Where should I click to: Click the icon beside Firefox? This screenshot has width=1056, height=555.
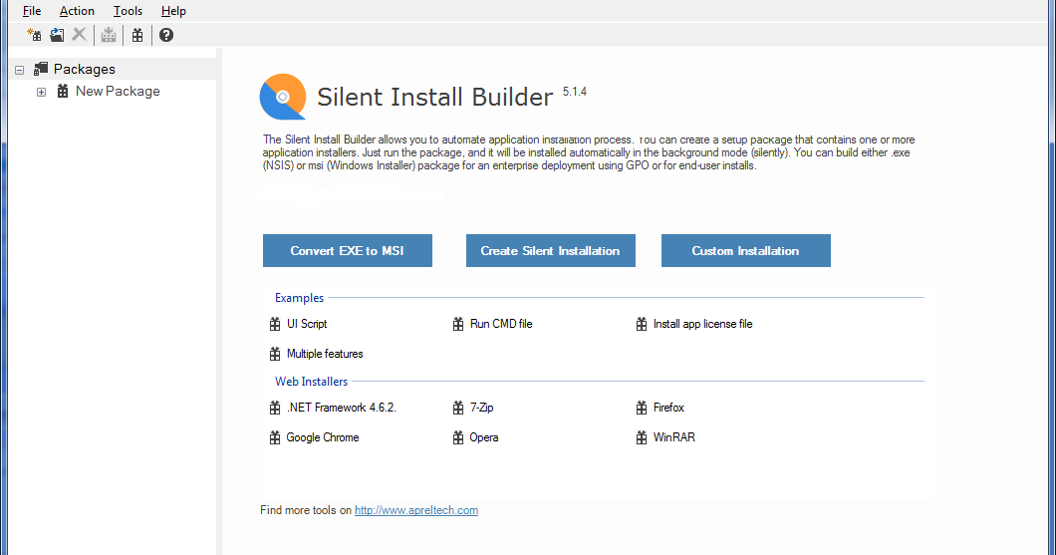642,408
